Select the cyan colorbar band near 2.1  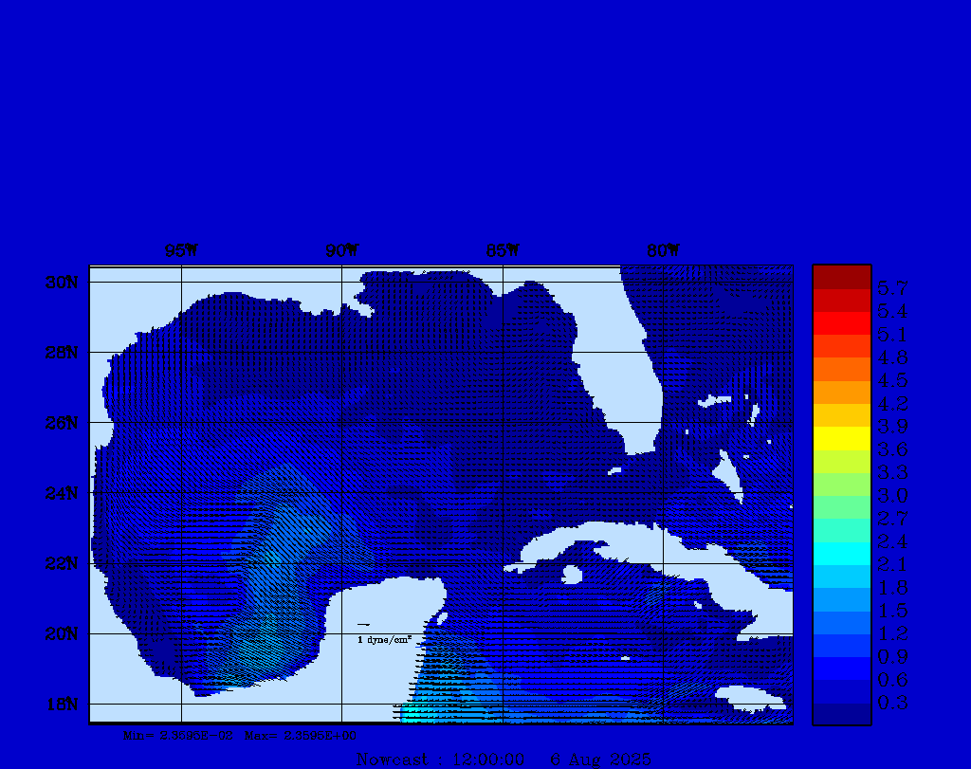pyautogui.click(x=841, y=554)
